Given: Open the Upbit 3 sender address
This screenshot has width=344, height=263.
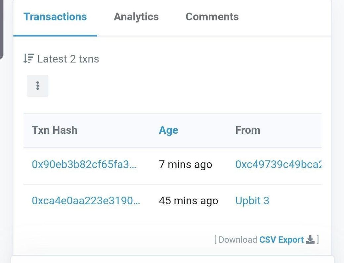Looking at the screenshot, I should tap(252, 201).
